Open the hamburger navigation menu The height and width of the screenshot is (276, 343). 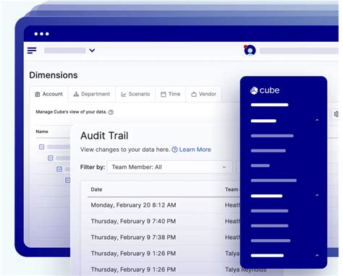32,51
